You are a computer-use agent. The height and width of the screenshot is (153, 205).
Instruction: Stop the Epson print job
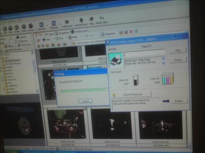coord(178,51)
